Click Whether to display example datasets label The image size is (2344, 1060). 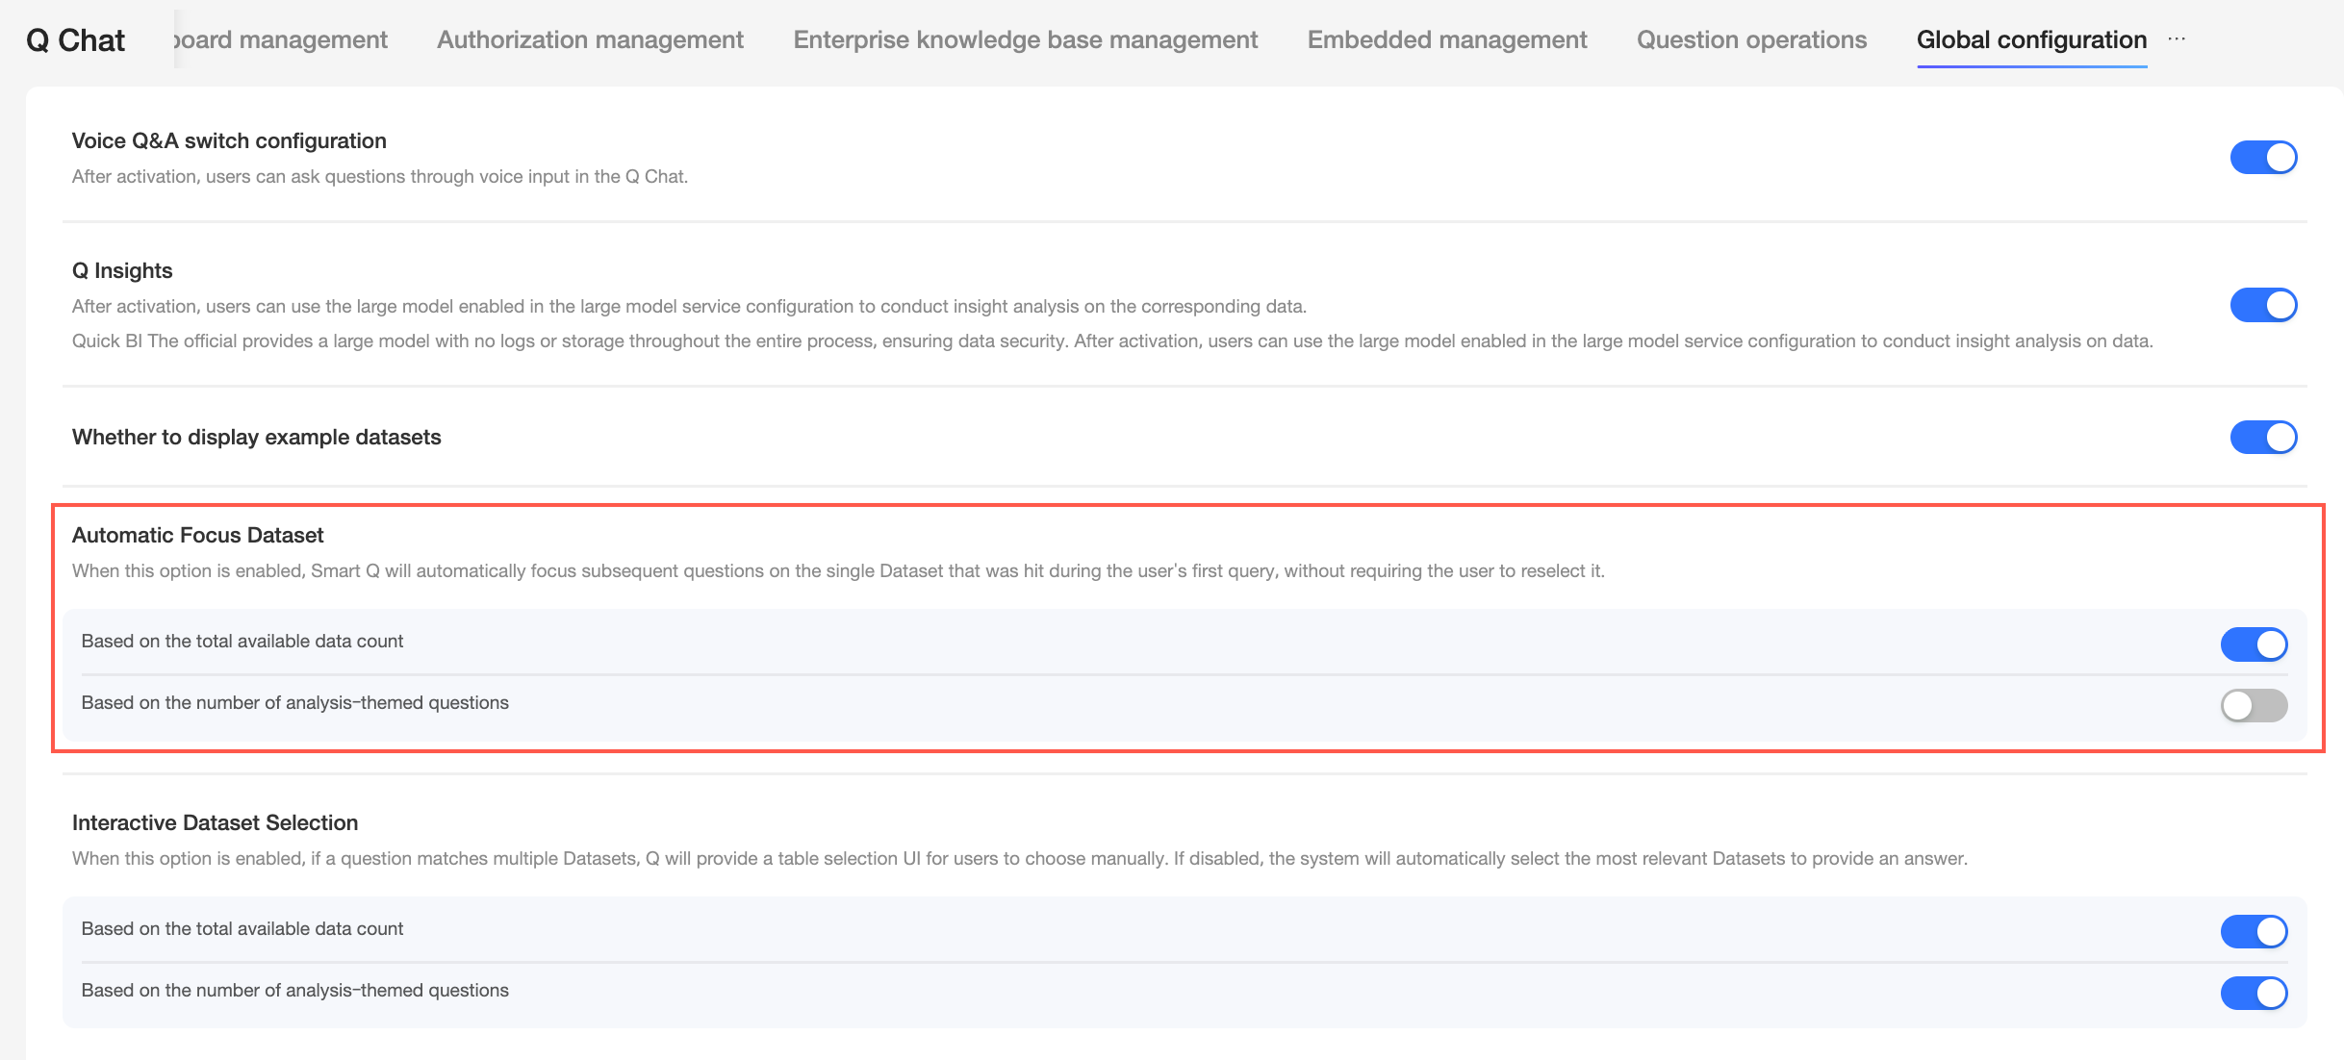(x=256, y=437)
